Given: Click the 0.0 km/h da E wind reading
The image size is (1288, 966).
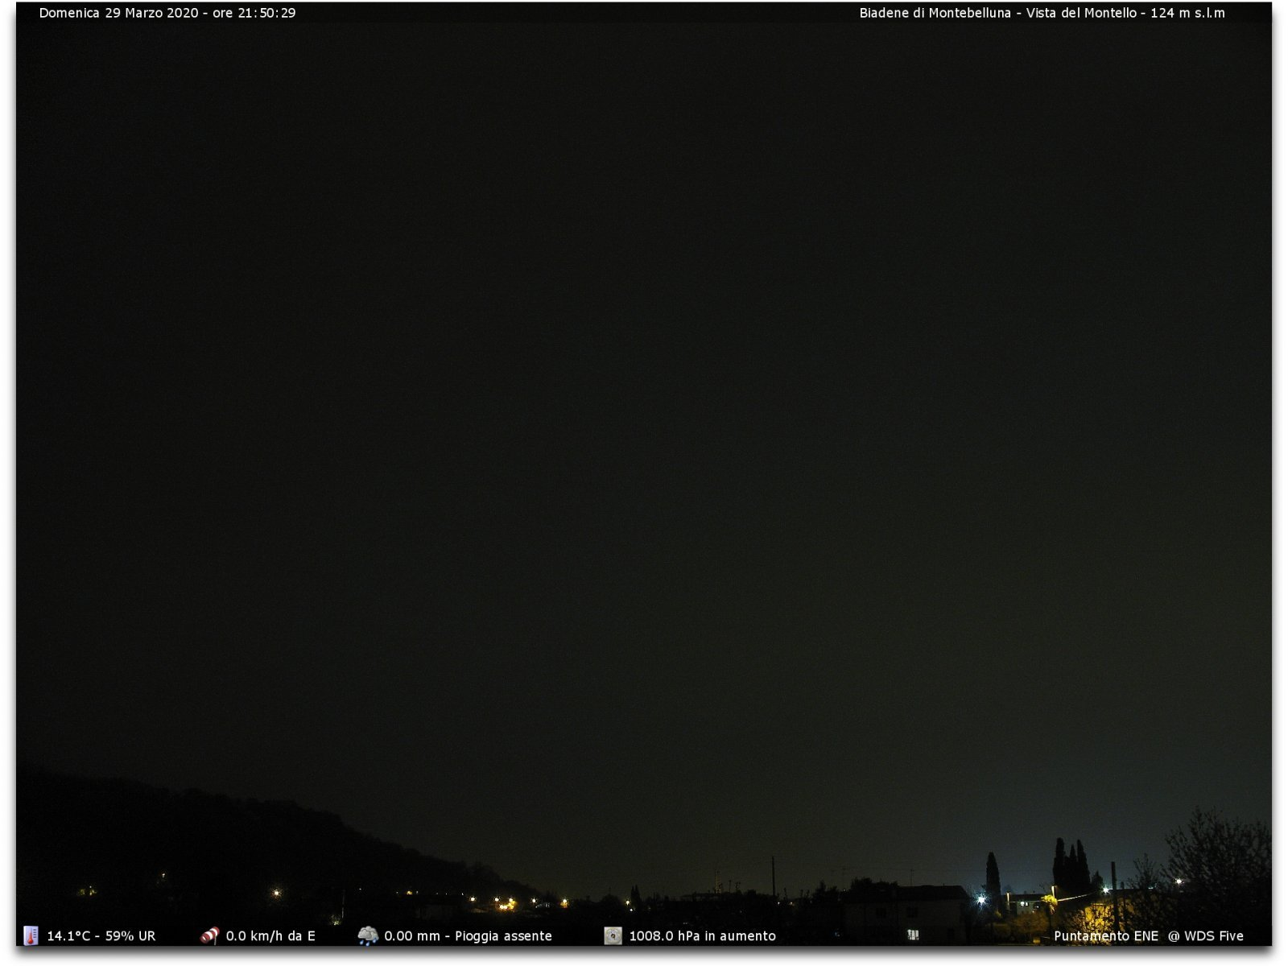Looking at the screenshot, I should 270,936.
